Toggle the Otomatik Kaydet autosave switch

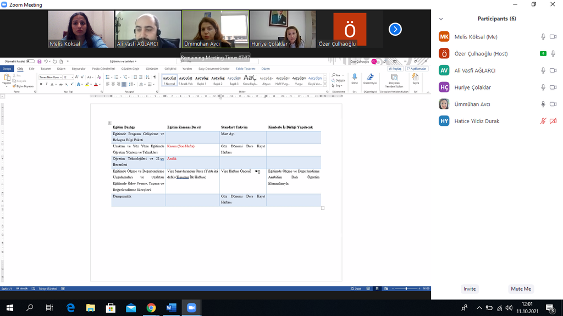(30, 62)
